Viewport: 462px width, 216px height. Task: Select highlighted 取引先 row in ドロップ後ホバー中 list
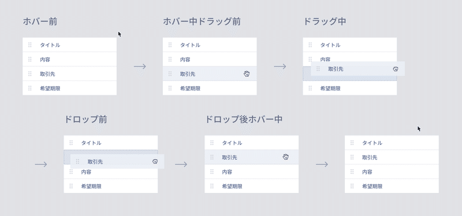click(252, 157)
